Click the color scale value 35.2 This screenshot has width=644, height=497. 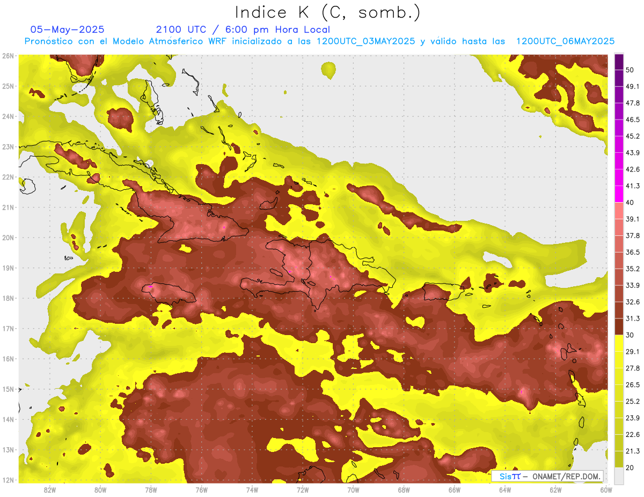click(x=633, y=269)
